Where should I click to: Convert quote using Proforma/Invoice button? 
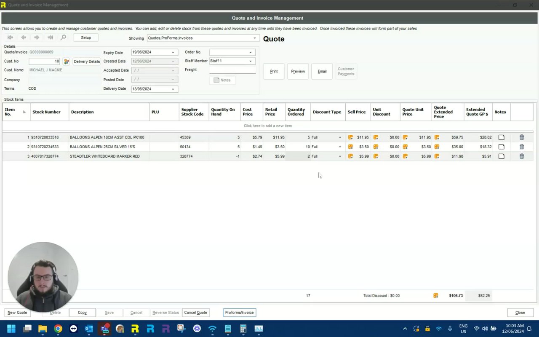(240, 313)
